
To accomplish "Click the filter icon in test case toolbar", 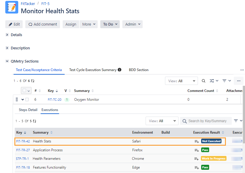I will (224, 81).
